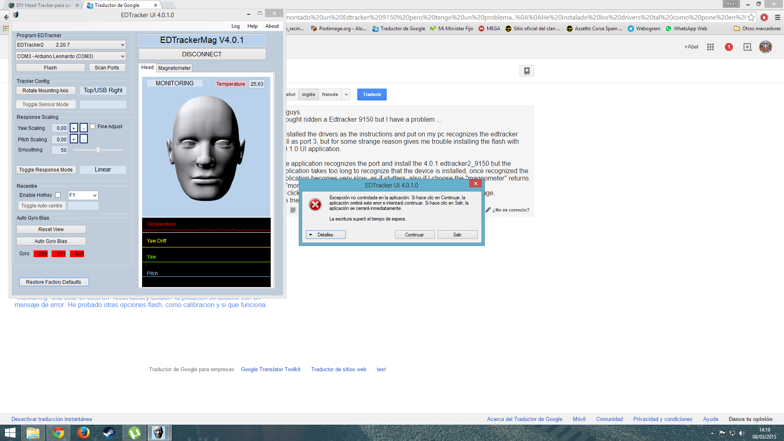
Task: Click the Auto Gyro Bias button
Action: coord(51,241)
